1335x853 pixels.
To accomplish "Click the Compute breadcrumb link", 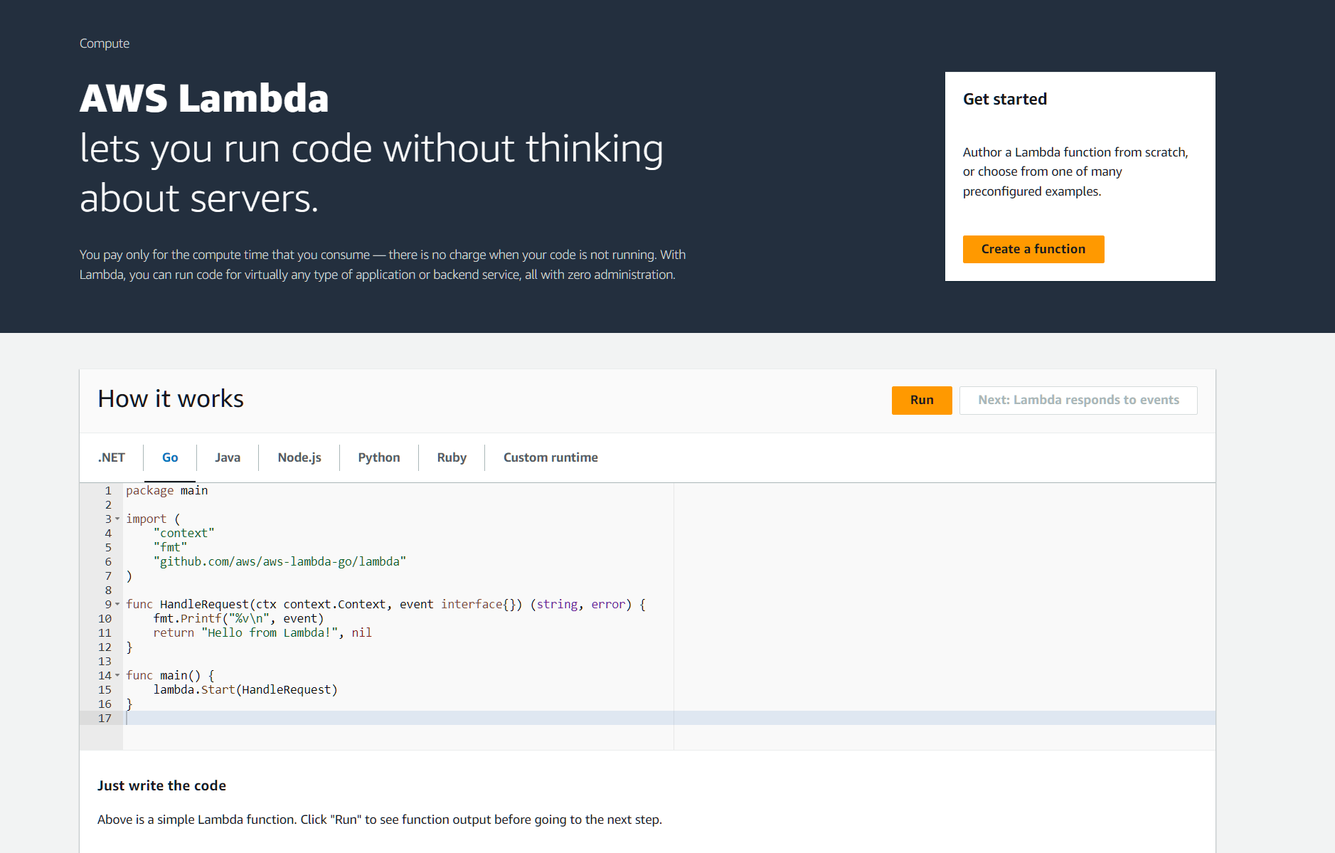I will tap(105, 43).
